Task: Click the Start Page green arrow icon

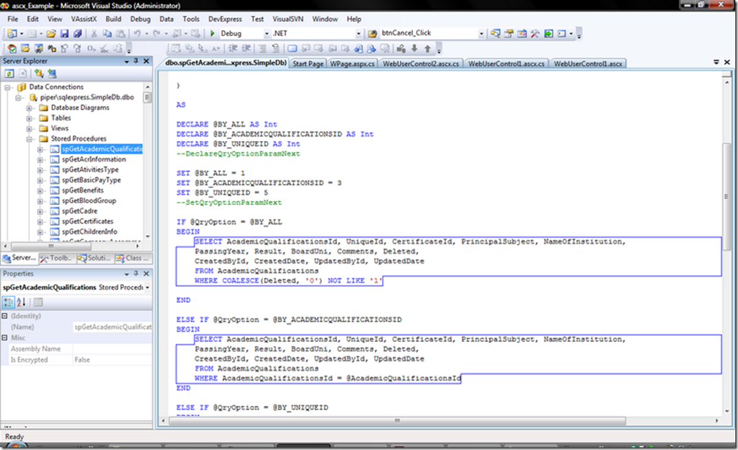Action: [x=549, y=34]
